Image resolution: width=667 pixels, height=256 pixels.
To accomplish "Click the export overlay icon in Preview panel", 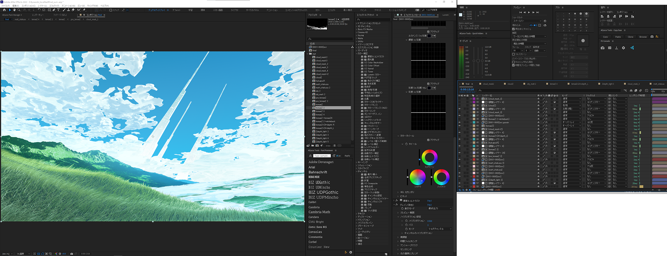I will 545,25.
